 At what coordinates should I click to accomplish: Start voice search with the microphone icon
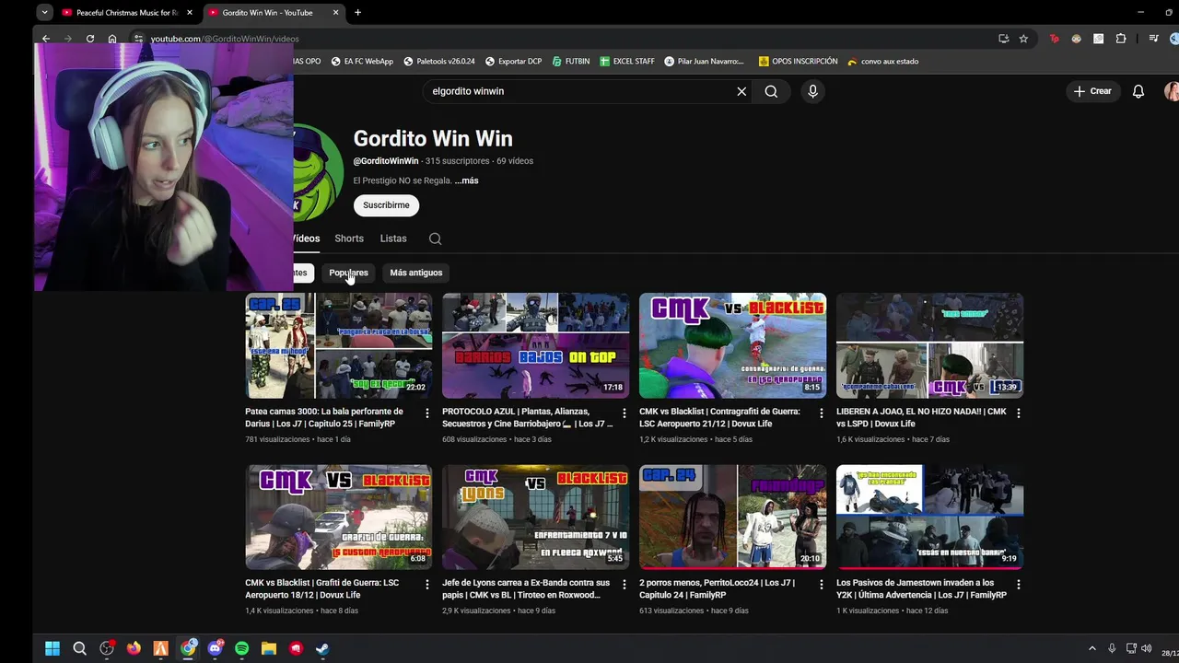[812, 91]
